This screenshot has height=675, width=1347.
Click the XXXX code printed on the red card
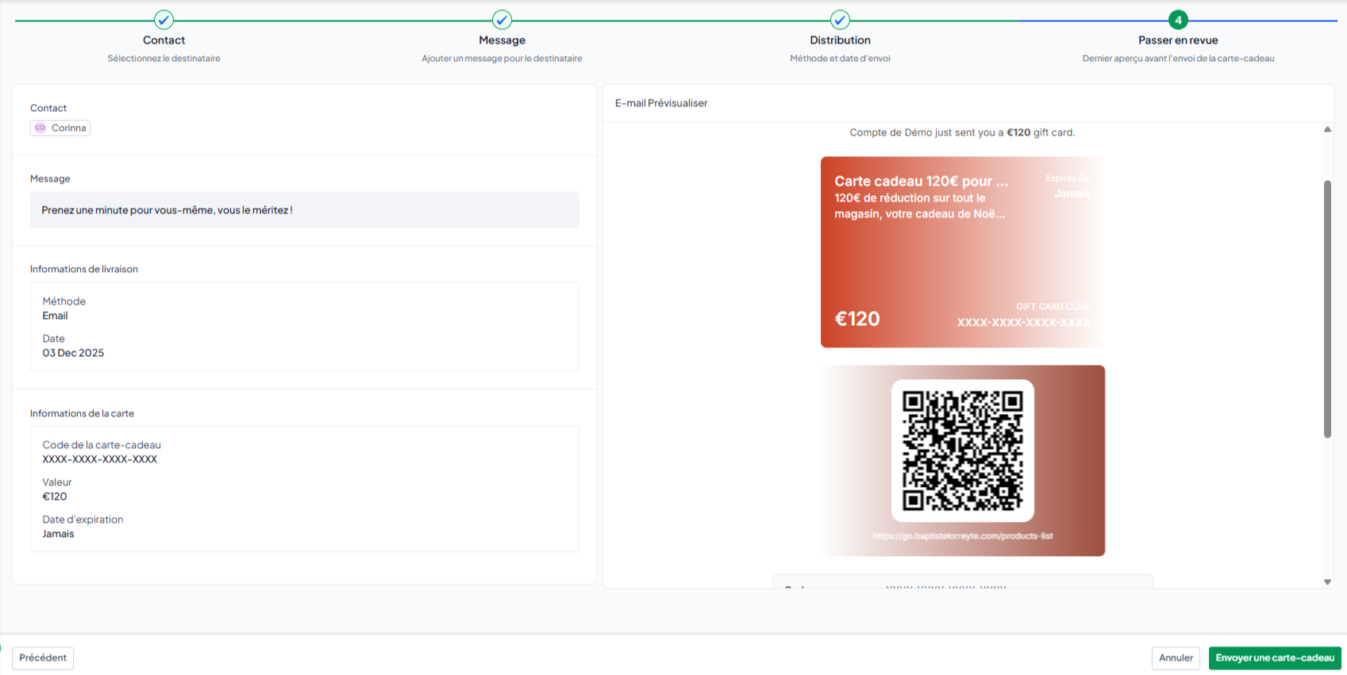[1023, 323]
